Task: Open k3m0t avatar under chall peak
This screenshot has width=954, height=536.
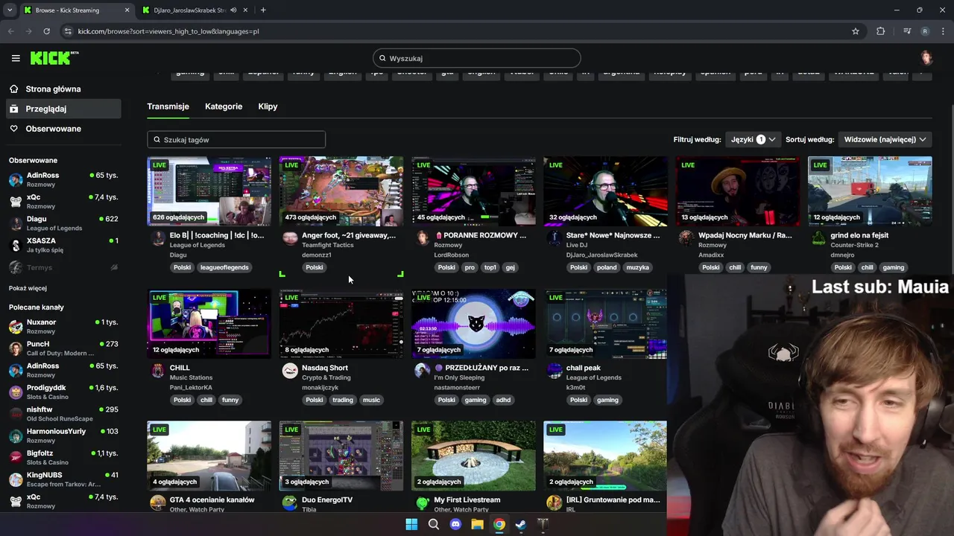Action: tap(555, 370)
